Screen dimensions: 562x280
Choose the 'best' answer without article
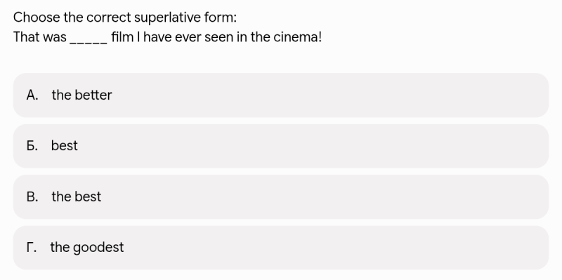coord(280,146)
